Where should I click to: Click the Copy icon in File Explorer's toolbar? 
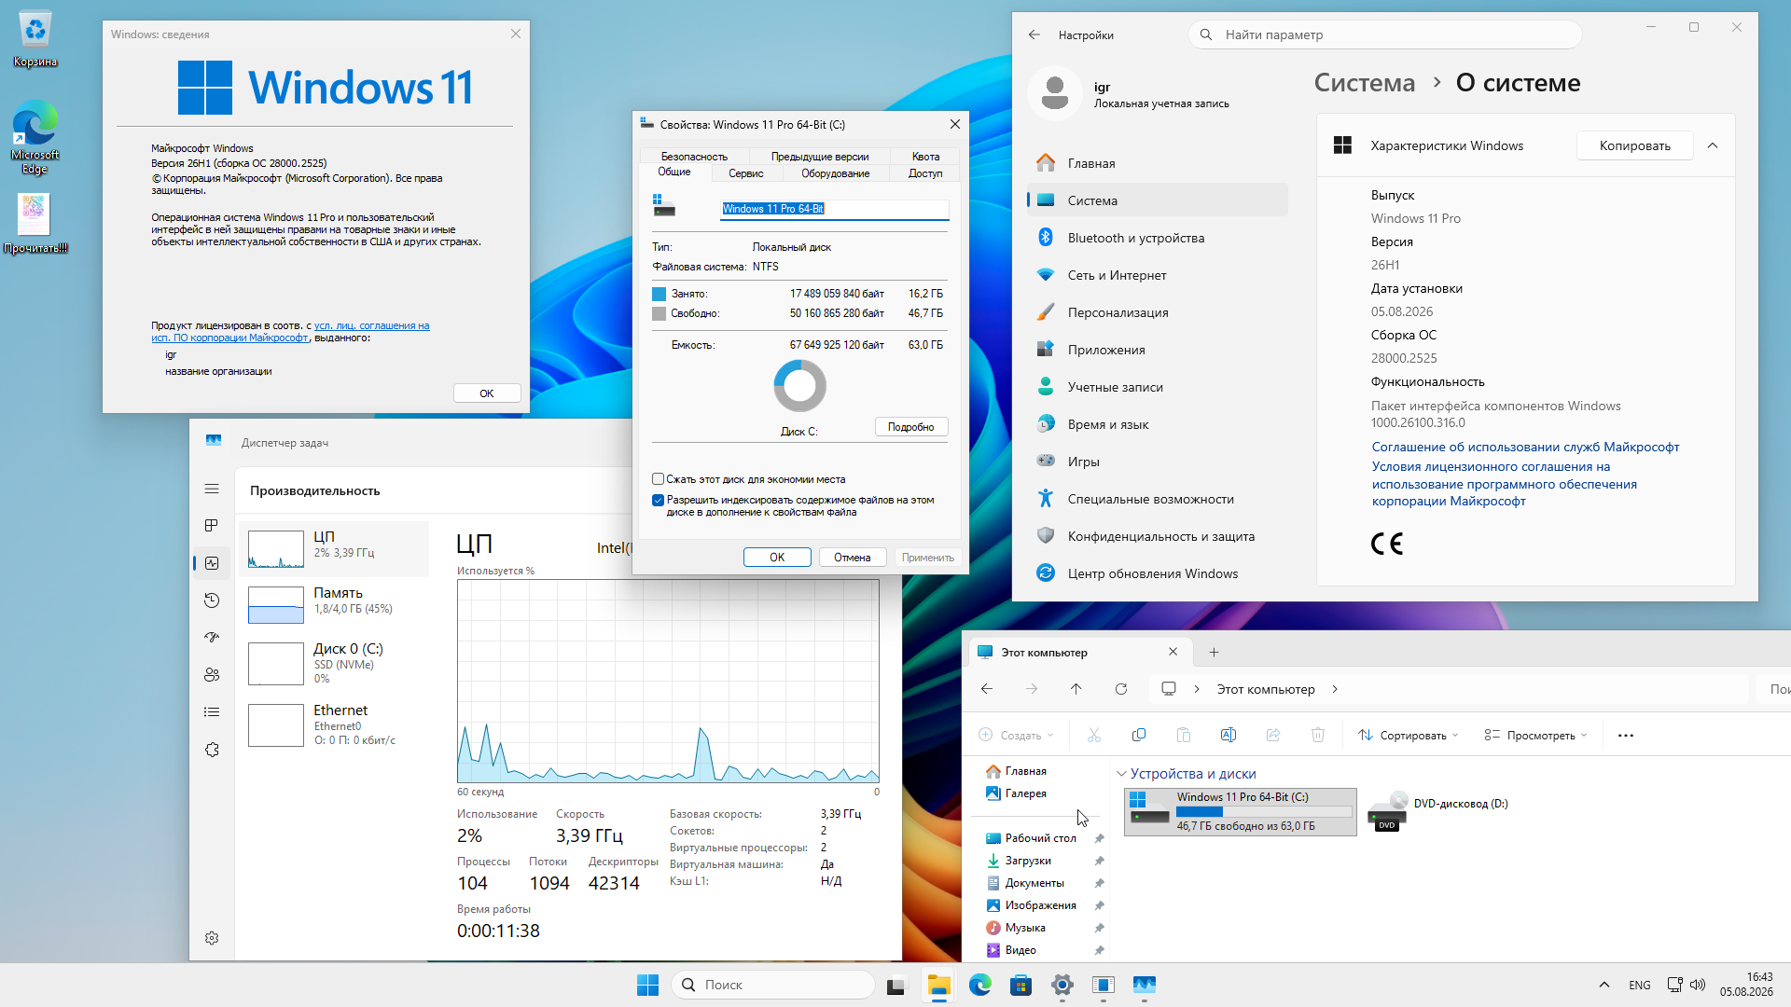[x=1139, y=735]
